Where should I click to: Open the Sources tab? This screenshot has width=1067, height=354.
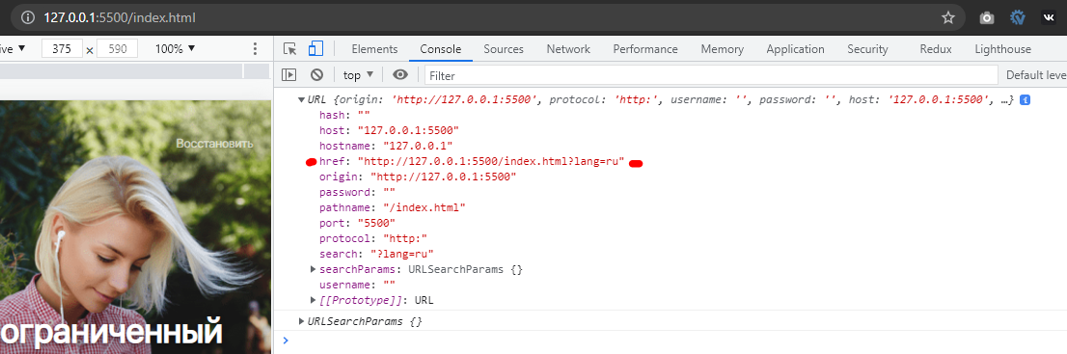504,49
